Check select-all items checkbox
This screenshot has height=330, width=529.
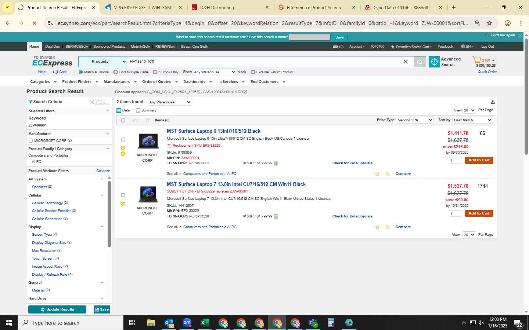123,120
